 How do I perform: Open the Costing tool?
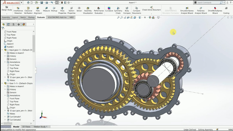pyautogui.click(x=226, y=10)
